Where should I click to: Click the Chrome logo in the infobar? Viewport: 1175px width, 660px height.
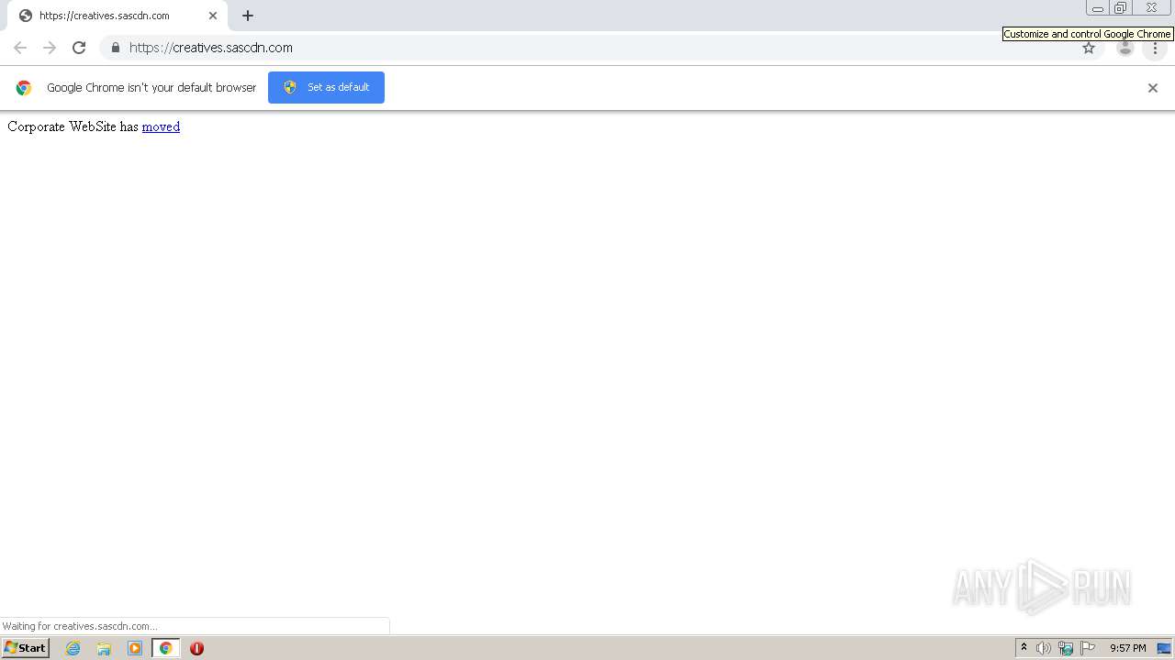tap(24, 88)
